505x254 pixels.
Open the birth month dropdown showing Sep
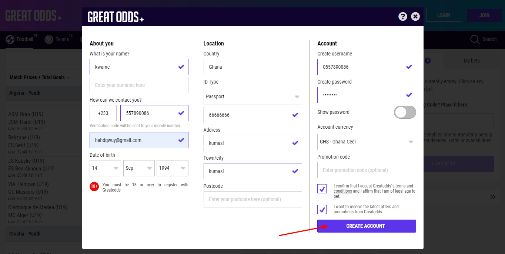139,168
